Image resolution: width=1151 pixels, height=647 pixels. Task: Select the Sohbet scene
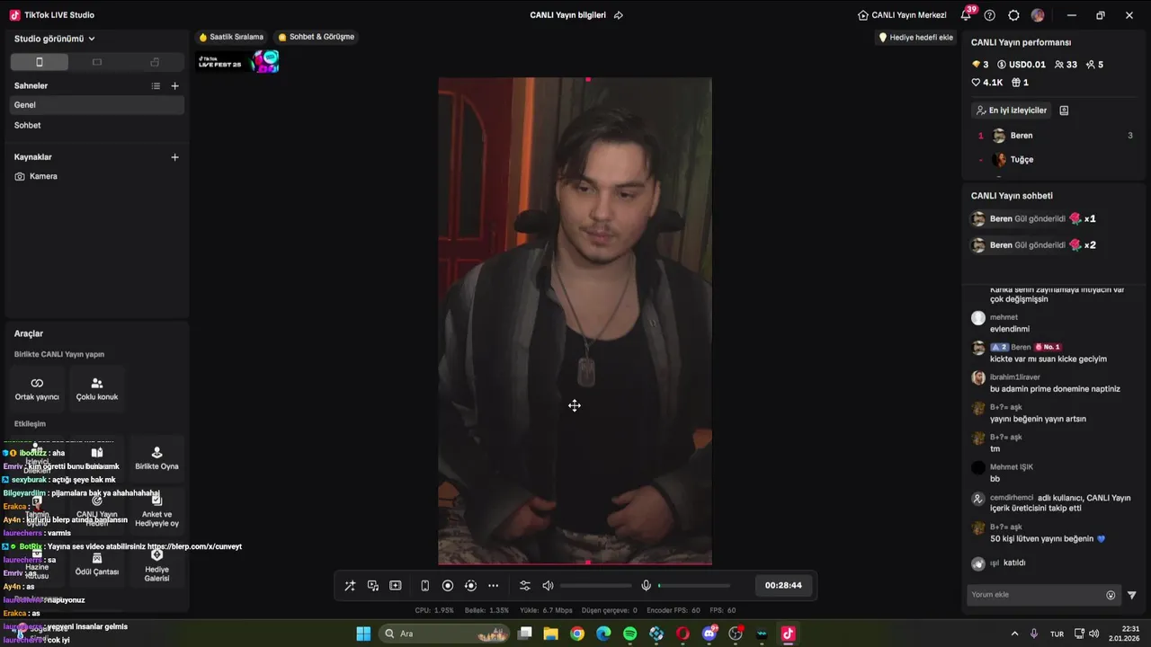pyautogui.click(x=97, y=126)
